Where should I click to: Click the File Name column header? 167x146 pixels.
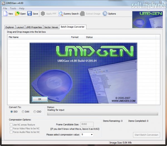[39, 37]
